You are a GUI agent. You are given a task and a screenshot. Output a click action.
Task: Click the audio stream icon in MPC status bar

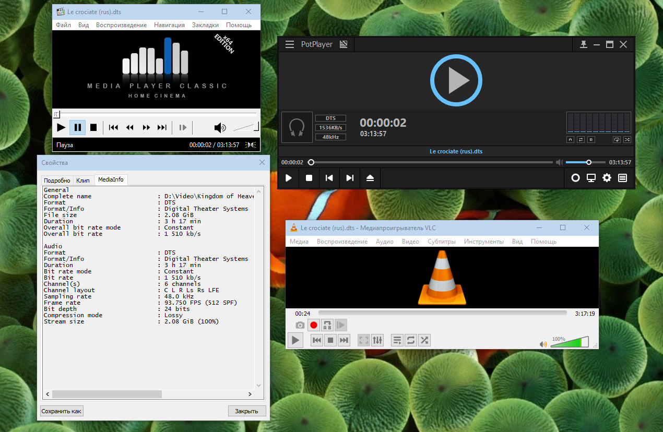click(252, 145)
